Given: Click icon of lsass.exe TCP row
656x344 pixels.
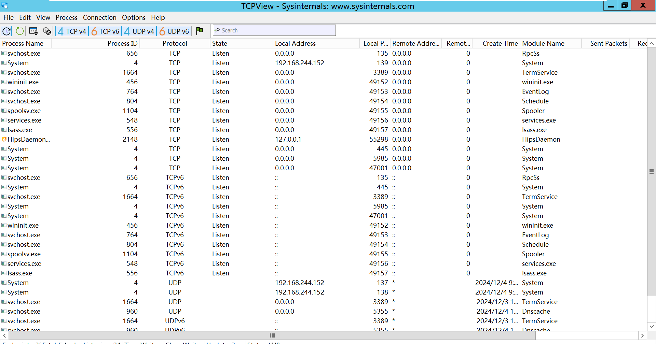Looking at the screenshot, I should click(x=4, y=130).
